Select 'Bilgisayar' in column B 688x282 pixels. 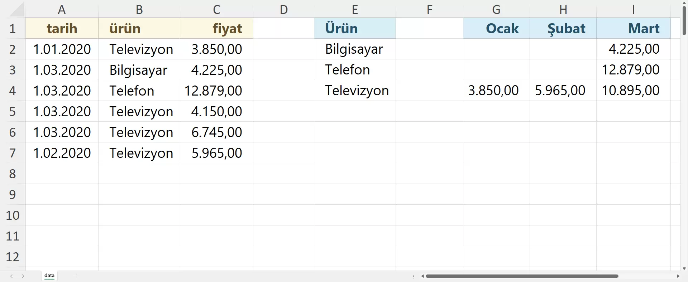[139, 70]
